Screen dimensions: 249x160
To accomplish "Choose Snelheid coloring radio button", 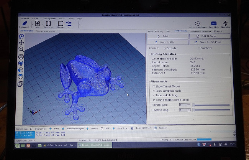I will click(x=198, y=48).
